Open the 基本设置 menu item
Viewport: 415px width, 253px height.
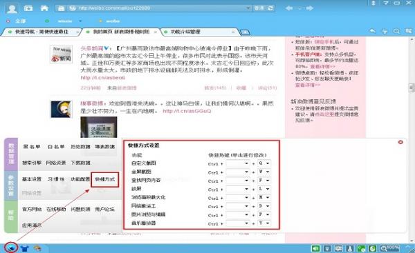click(32, 179)
